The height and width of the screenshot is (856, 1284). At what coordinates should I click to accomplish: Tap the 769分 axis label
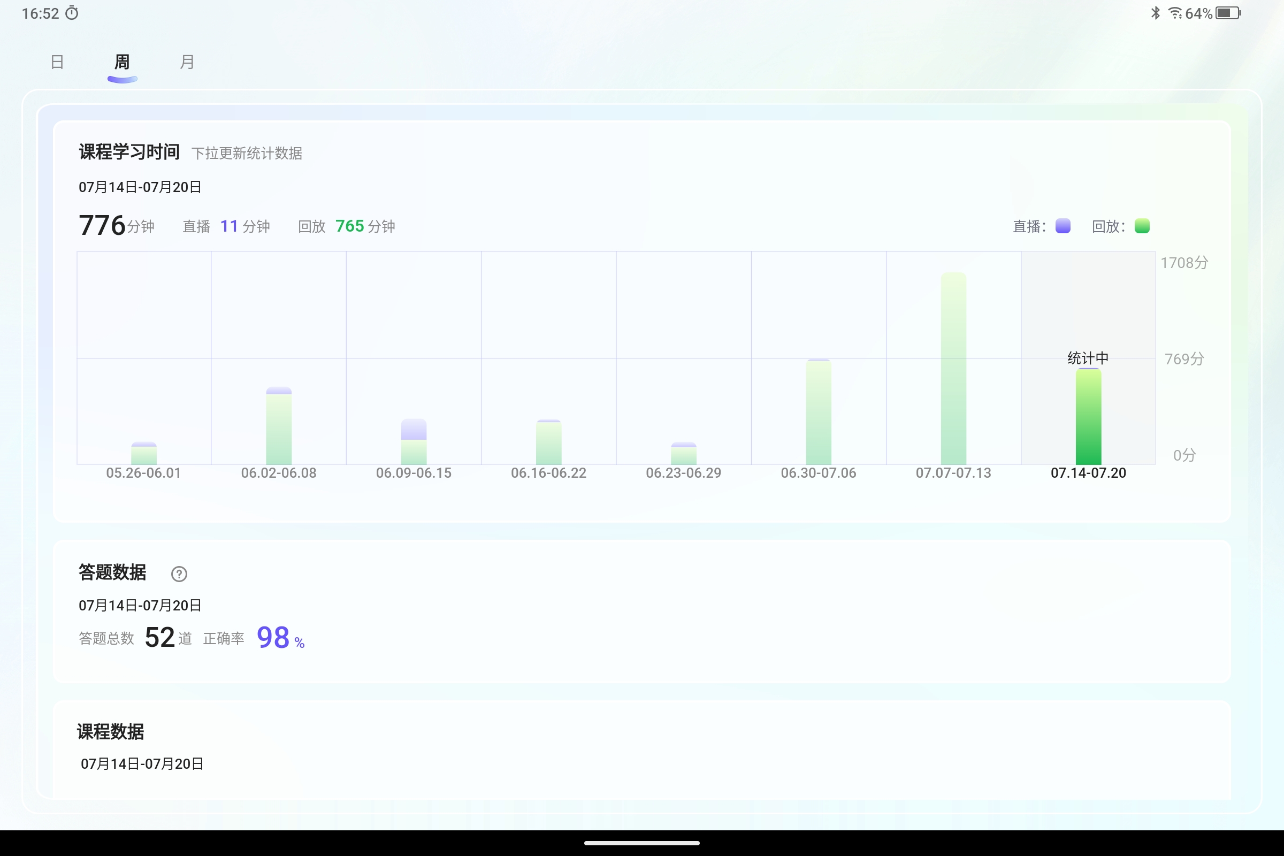[x=1184, y=358]
